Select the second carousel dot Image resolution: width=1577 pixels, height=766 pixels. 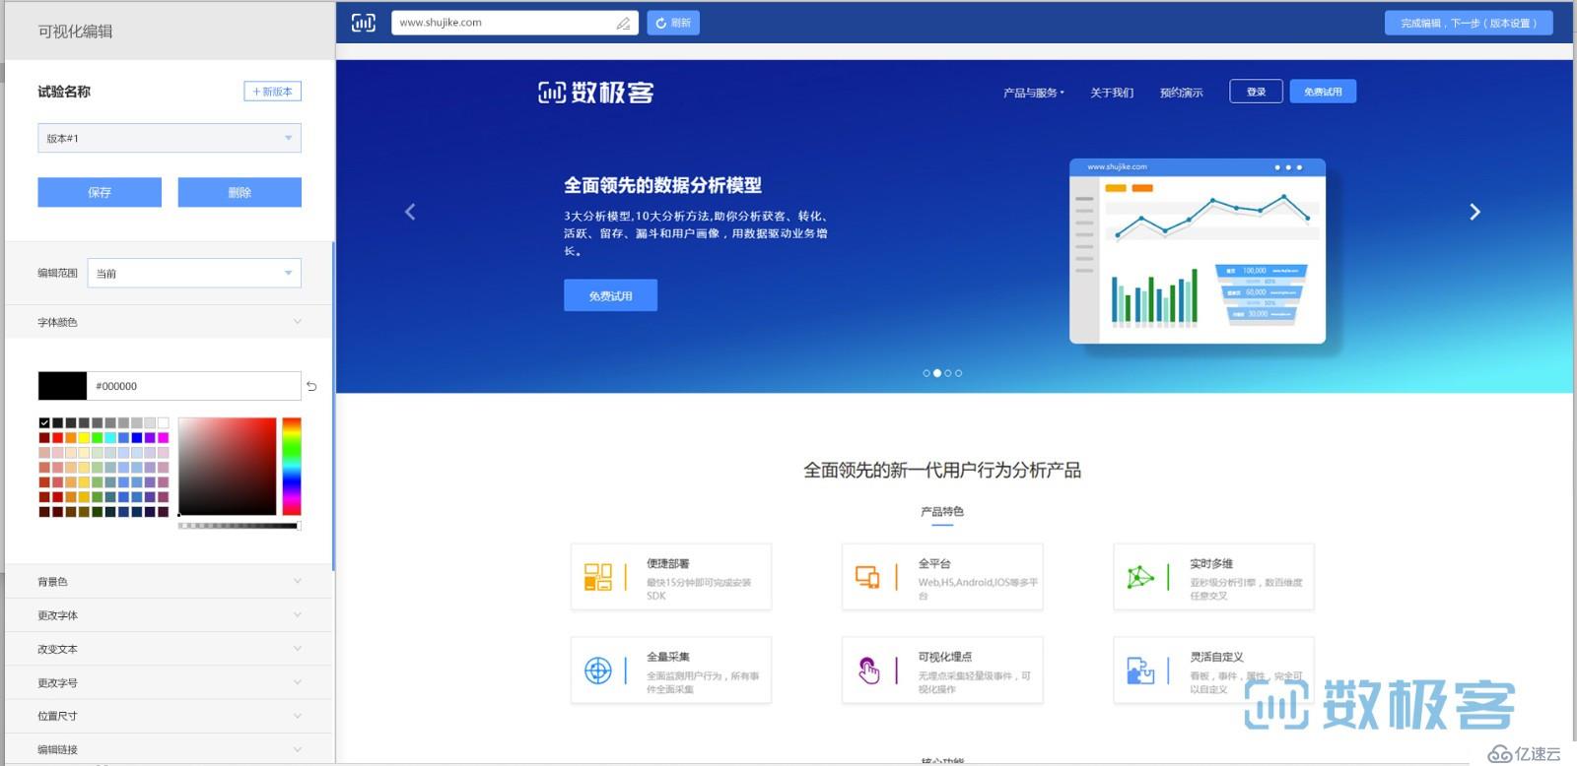[x=937, y=373]
